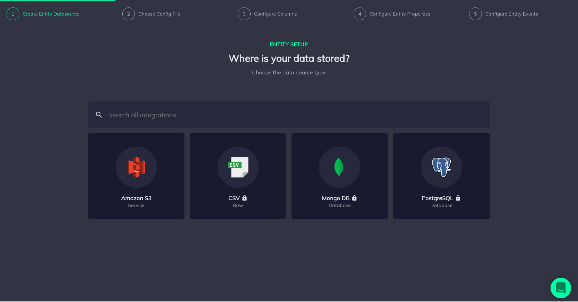Click the Amazon S3 card title
578x302 pixels.
pyautogui.click(x=136, y=198)
